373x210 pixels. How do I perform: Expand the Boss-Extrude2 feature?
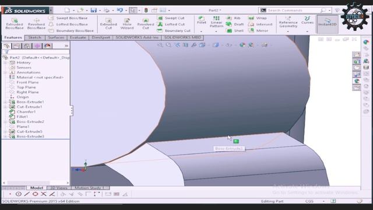tap(5, 122)
